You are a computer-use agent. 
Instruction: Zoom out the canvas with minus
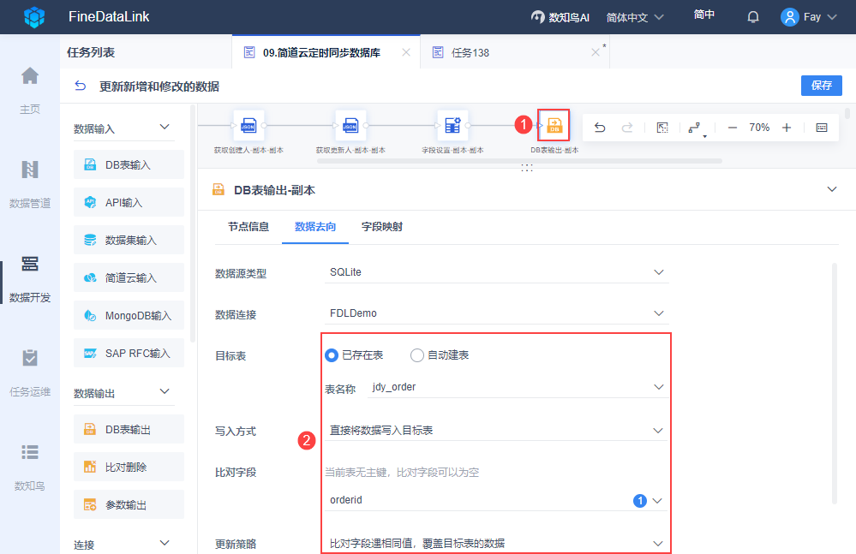point(733,128)
